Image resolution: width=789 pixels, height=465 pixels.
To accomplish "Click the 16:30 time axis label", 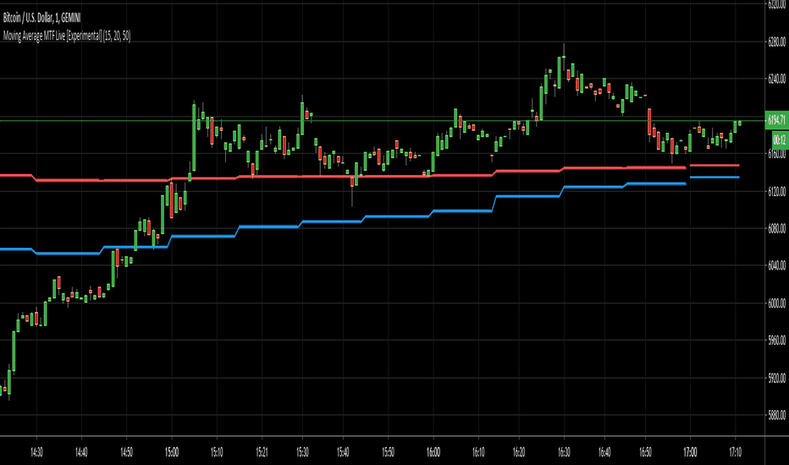I will pos(564,452).
